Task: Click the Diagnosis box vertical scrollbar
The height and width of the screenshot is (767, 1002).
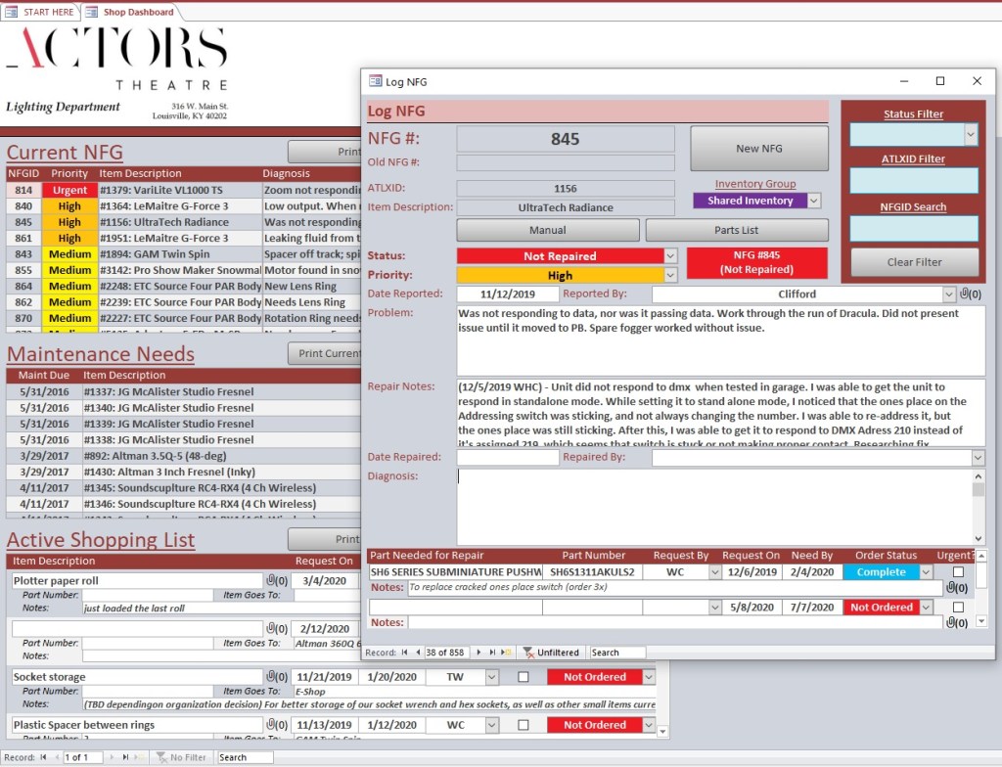Action: [979, 507]
